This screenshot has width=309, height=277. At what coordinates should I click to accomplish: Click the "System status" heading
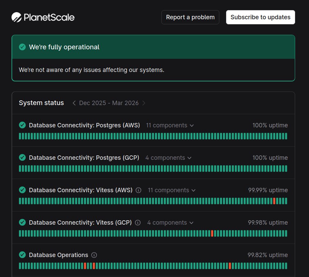coord(41,103)
